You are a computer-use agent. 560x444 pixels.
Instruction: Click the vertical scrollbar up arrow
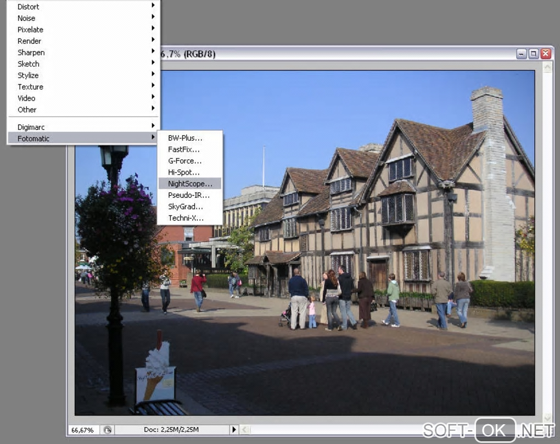pyautogui.click(x=547, y=67)
